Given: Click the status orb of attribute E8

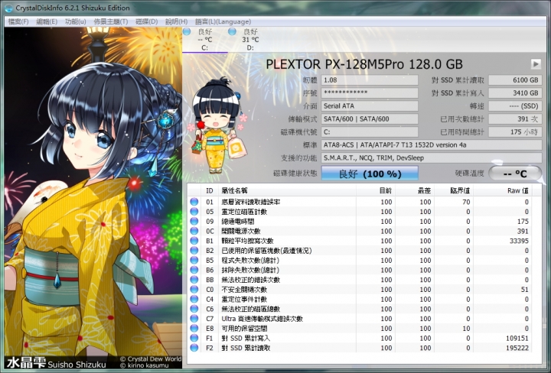Looking at the screenshot, I should (x=194, y=329).
